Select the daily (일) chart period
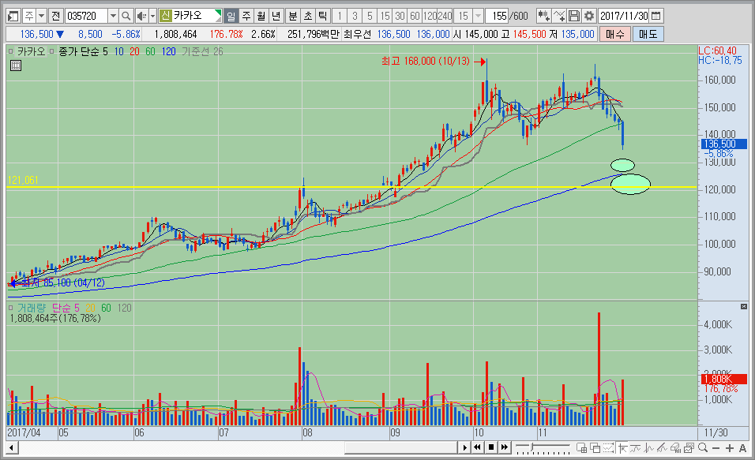 231,16
